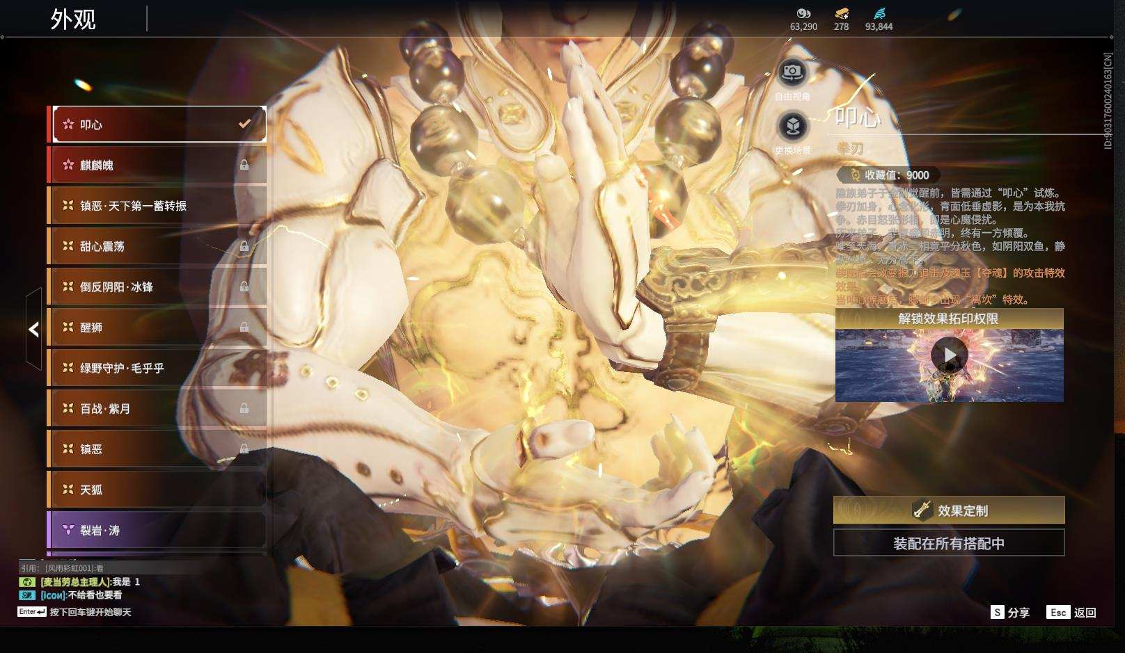Select 镇恶·天下第一蓄转振 skin entry
Screen dimensions: 1125x653
point(157,206)
